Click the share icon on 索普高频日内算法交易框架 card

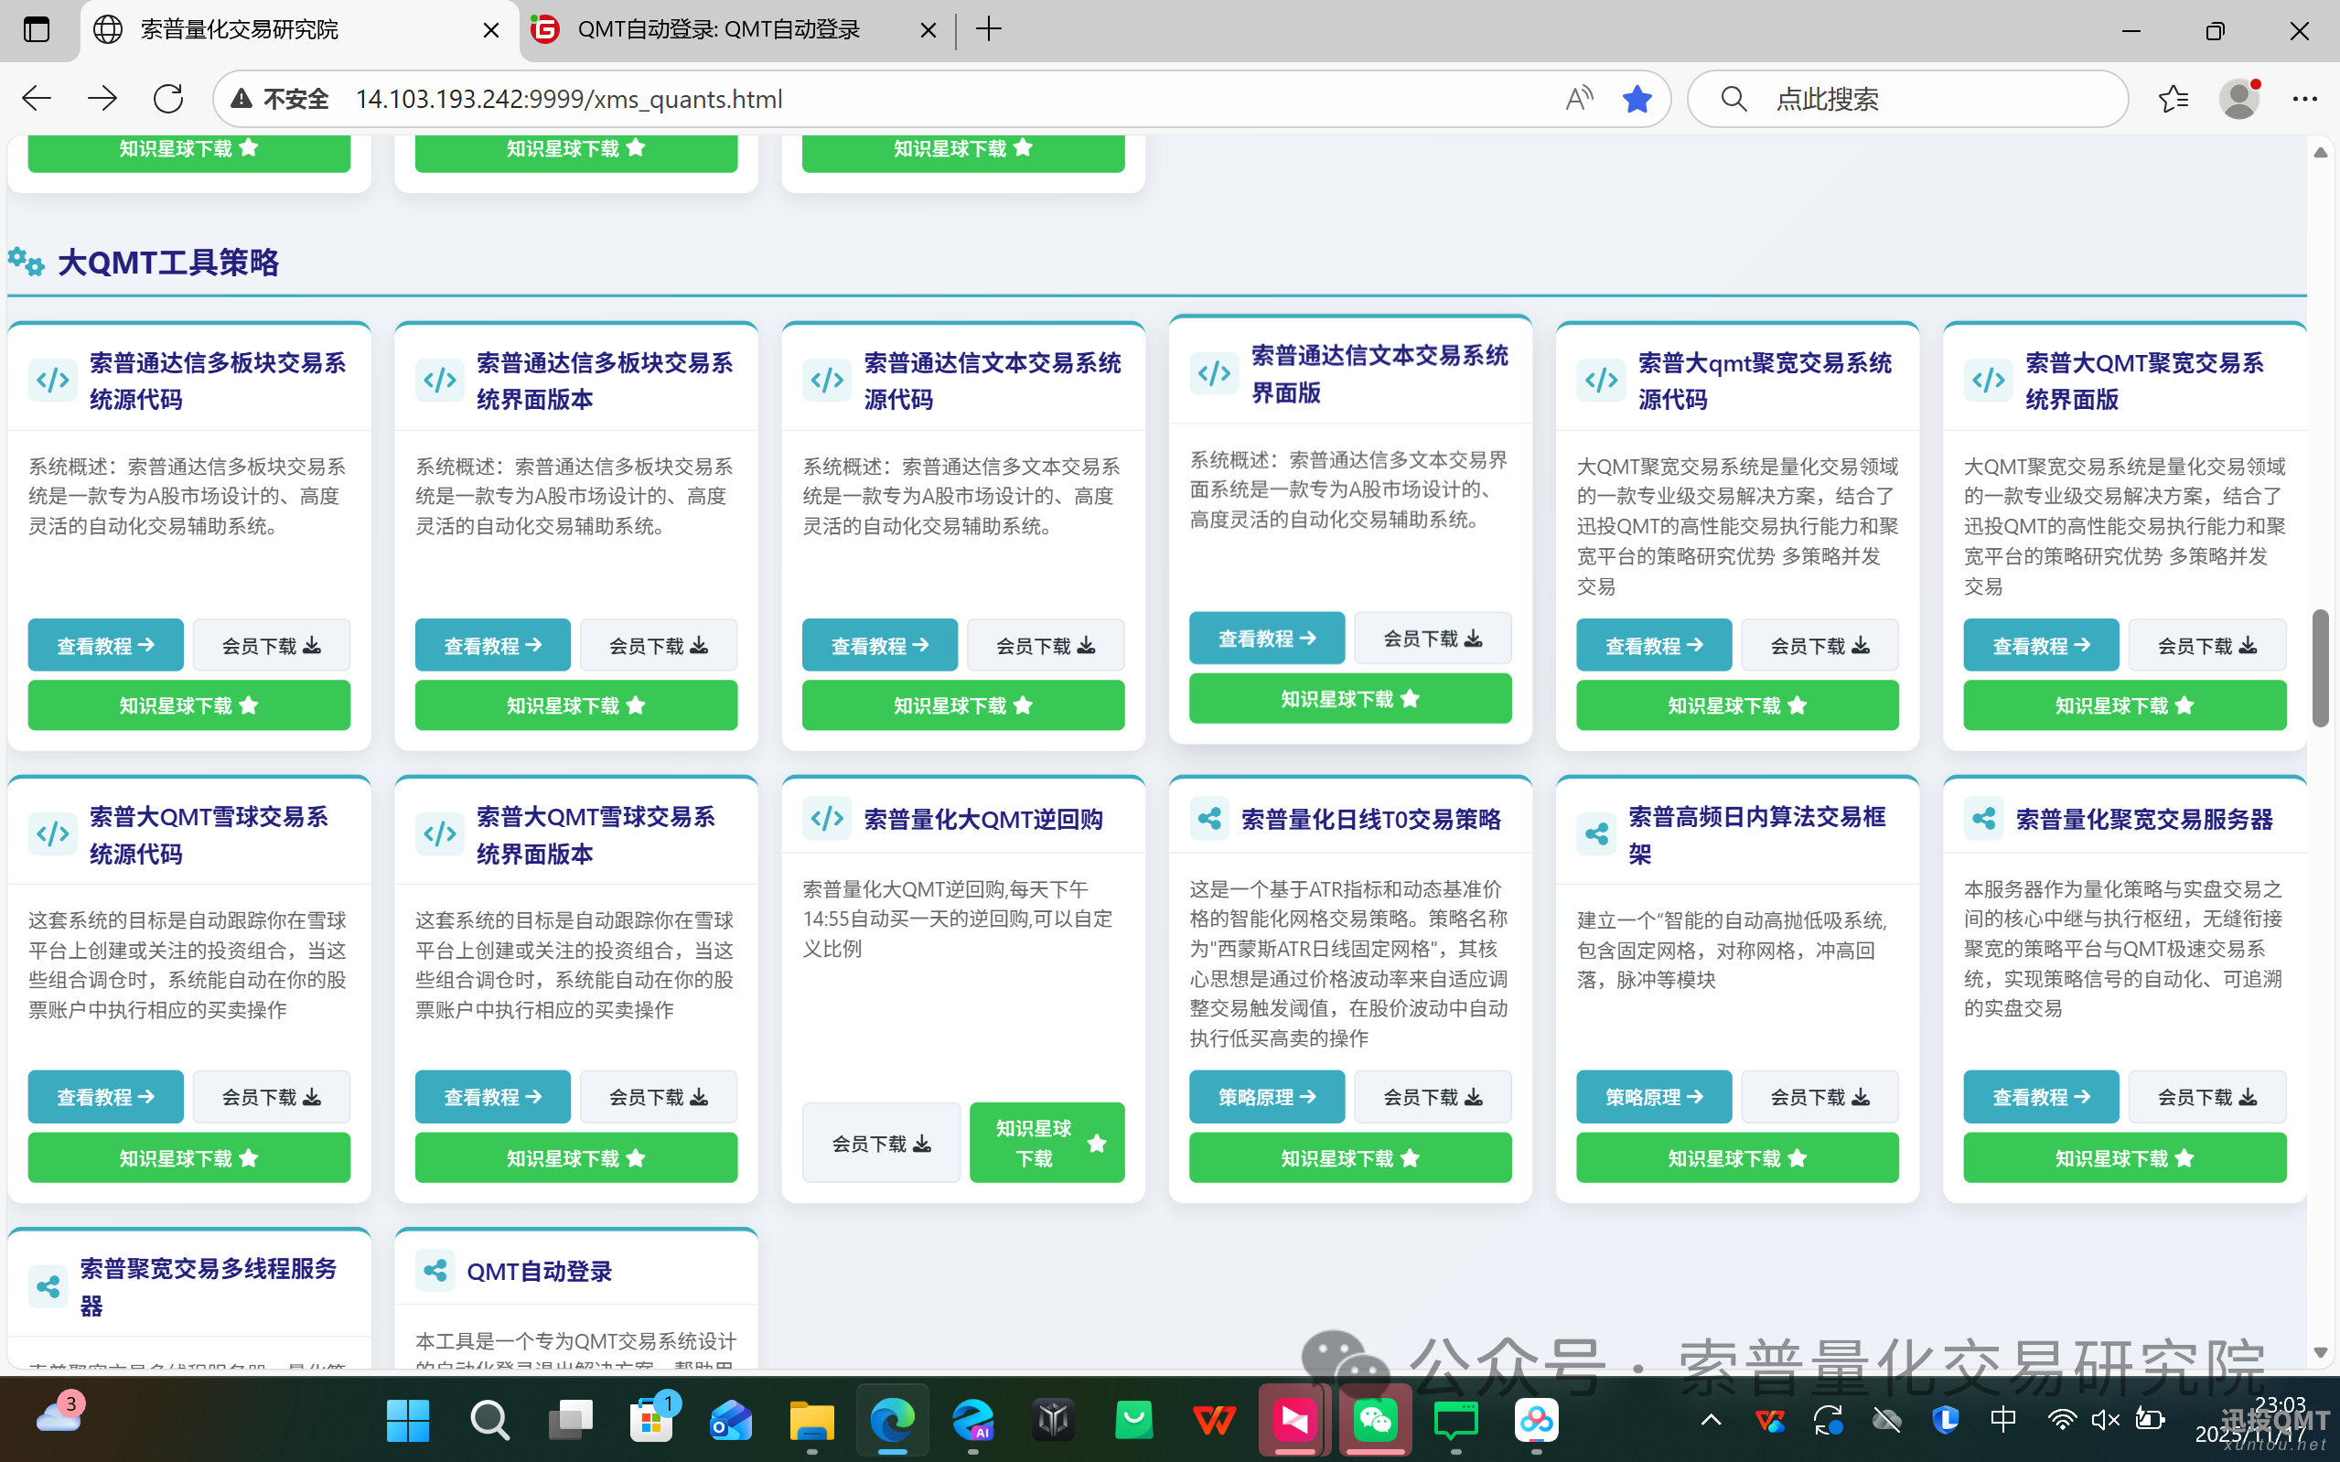(x=1596, y=833)
